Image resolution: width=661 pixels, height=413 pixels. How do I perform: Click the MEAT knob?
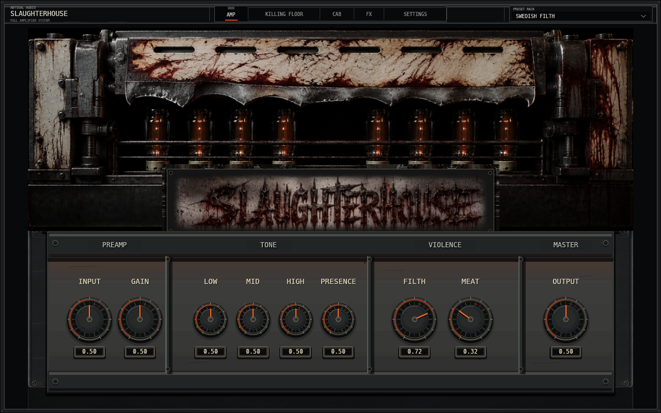470,319
